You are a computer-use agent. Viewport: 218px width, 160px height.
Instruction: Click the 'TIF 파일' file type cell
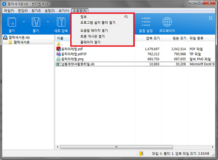coord(195,54)
